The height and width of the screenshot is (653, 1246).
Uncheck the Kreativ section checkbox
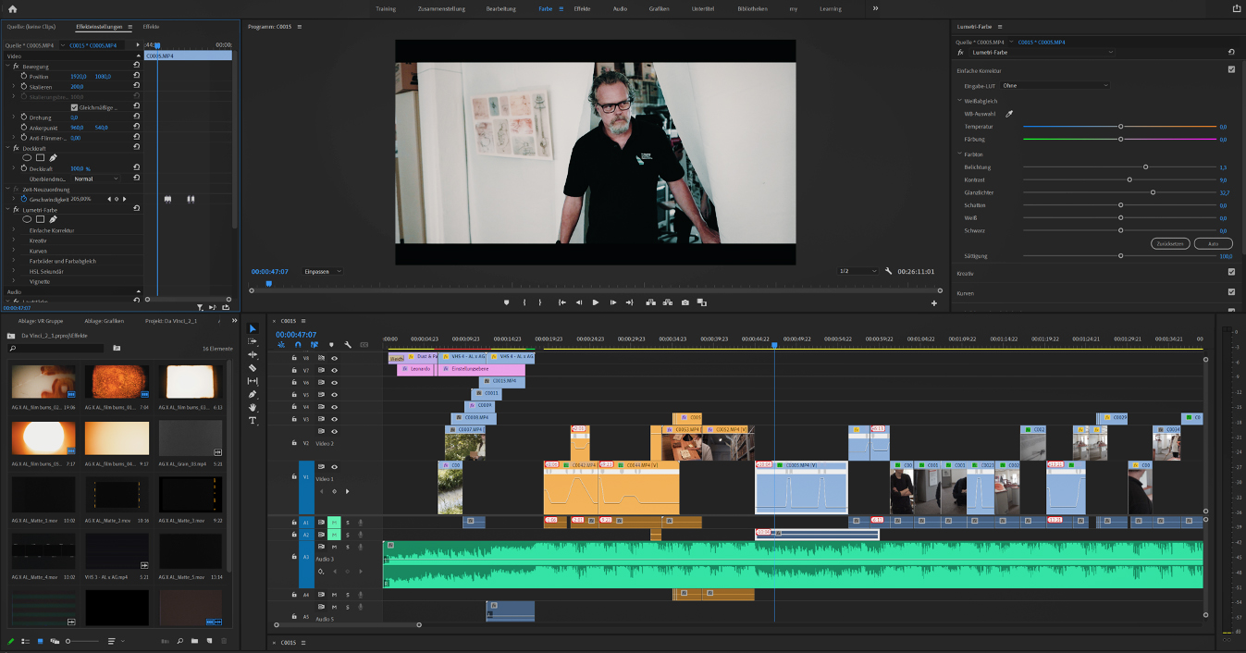(x=1231, y=272)
